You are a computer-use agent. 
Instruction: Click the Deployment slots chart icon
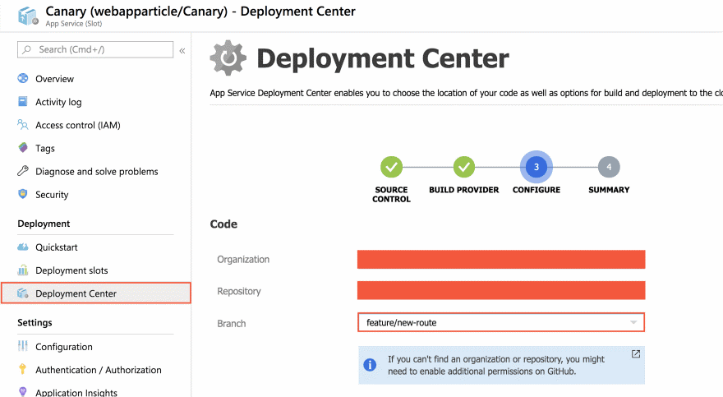(23, 270)
